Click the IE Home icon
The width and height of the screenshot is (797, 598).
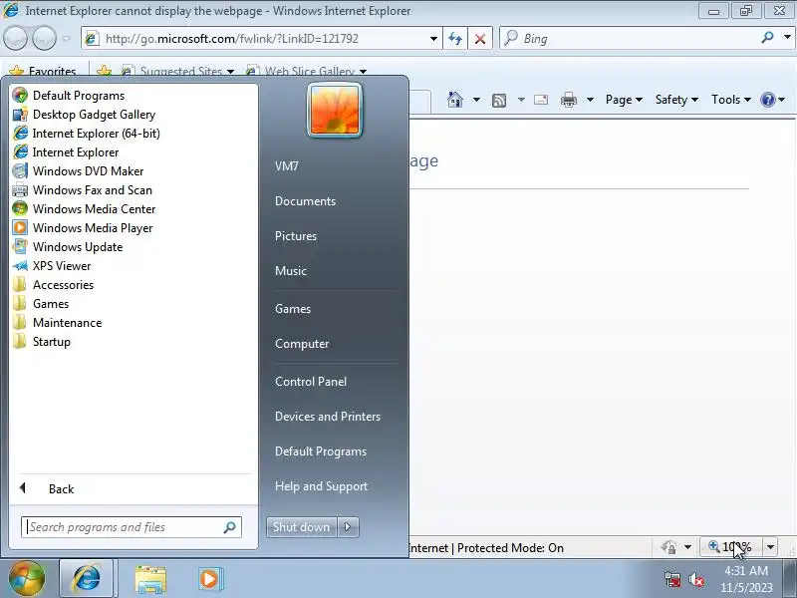point(455,100)
